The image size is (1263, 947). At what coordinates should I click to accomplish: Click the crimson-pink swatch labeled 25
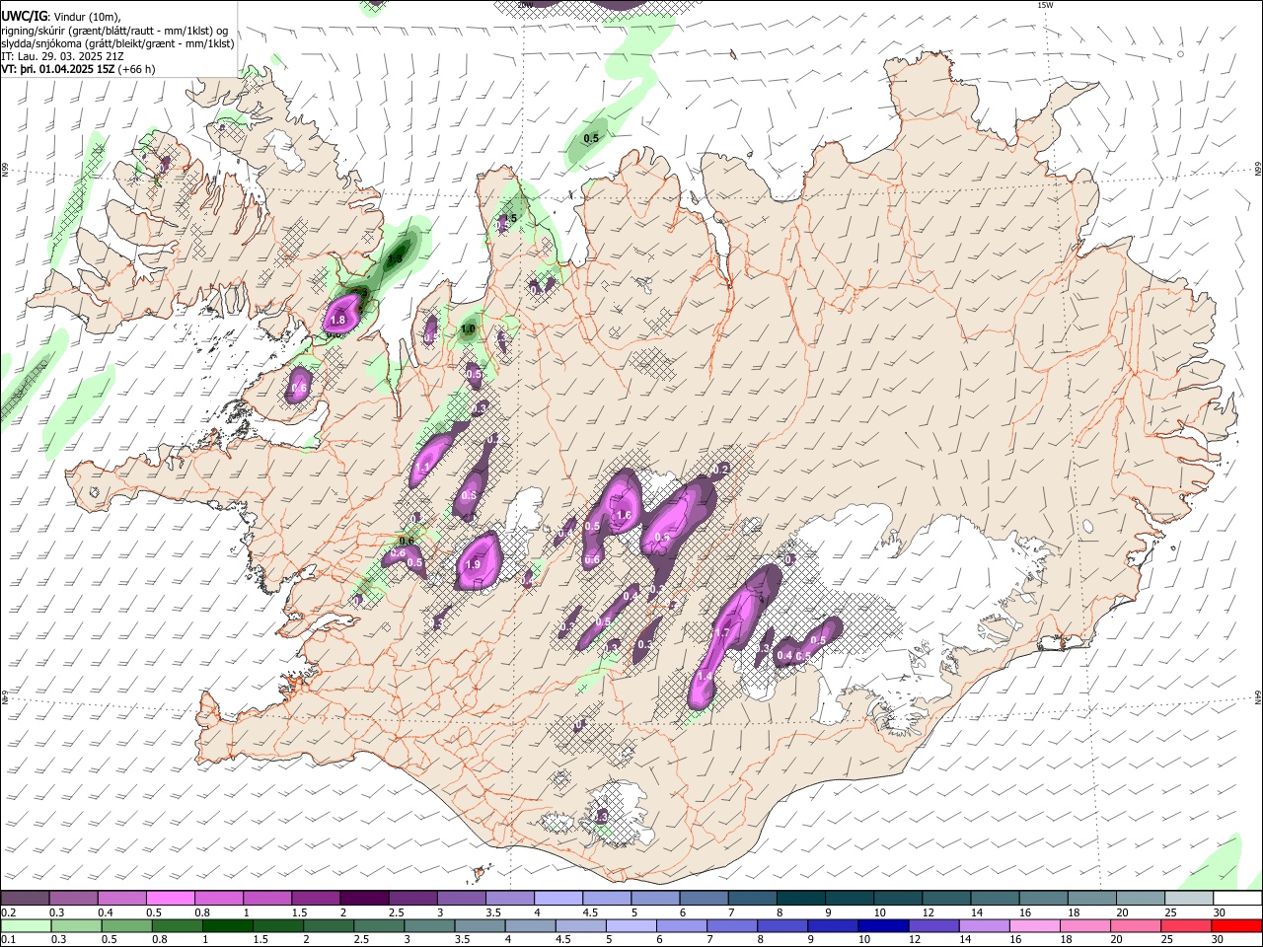click(1186, 926)
